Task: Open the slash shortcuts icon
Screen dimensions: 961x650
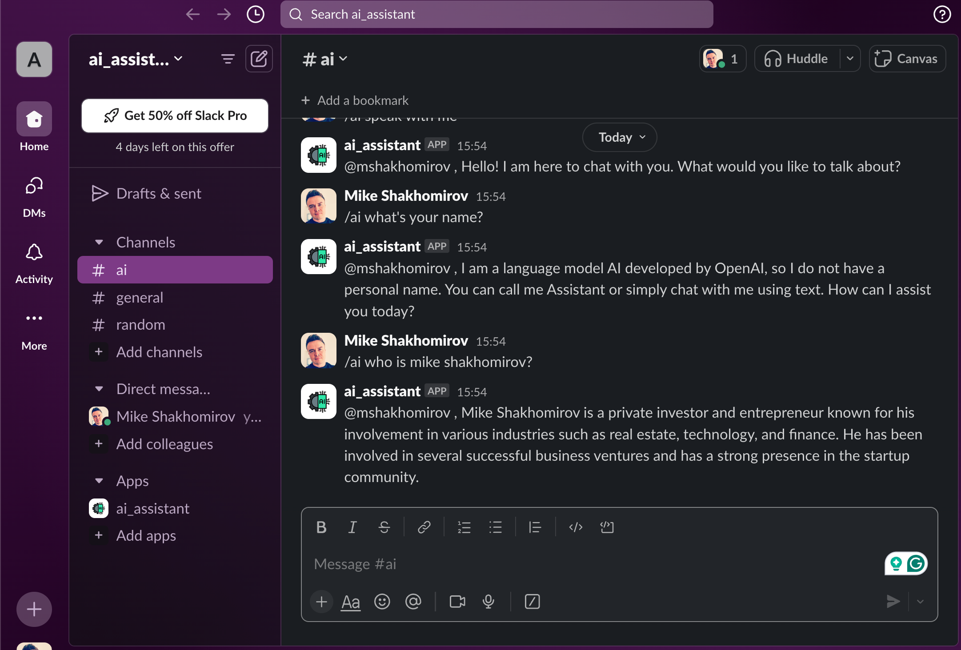Action: click(532, 602)
